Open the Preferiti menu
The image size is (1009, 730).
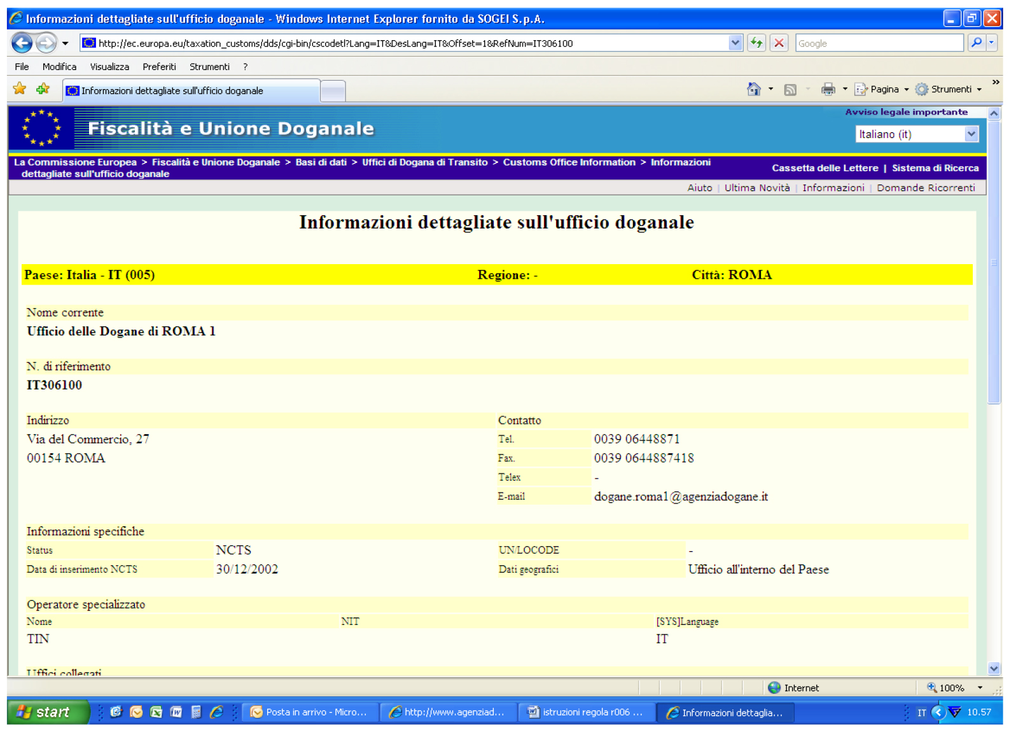coord(159,67)
